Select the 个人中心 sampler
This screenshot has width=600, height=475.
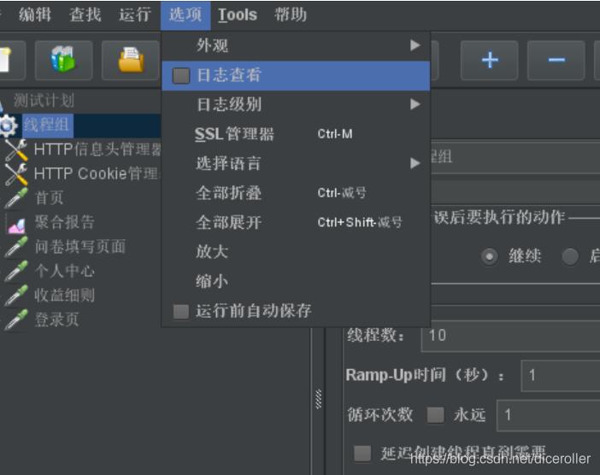click(64, 271)
